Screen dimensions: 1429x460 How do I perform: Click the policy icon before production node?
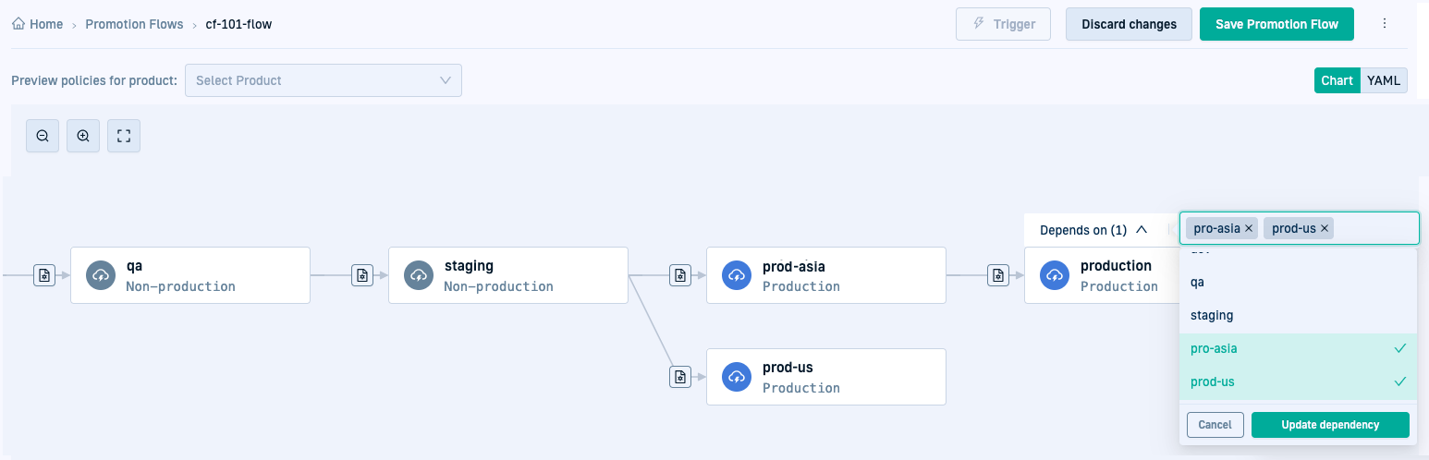998,275
